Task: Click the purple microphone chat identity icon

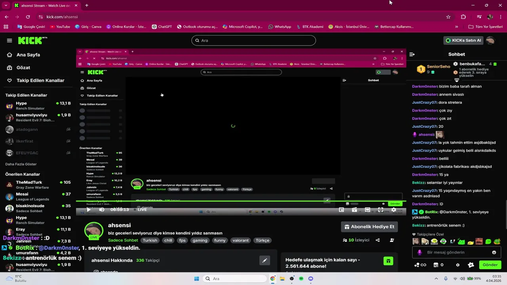Action: 419,252
